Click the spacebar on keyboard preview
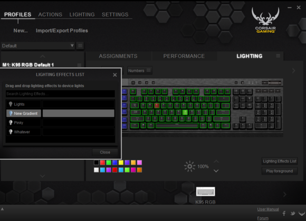 177,126
